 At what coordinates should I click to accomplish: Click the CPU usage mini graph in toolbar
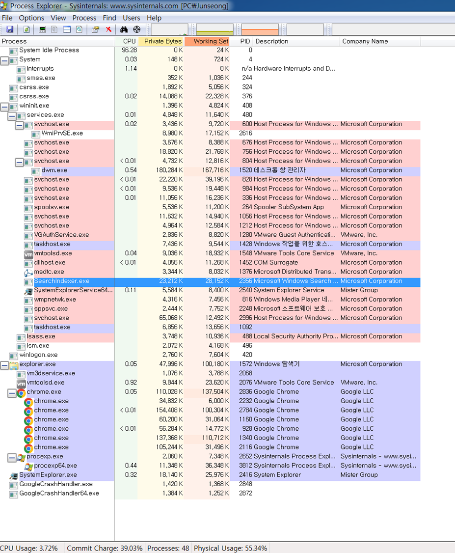169,29
